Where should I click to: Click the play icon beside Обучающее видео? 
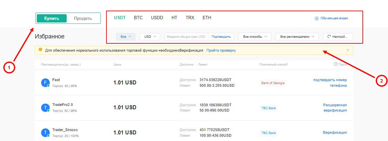click(x=317, y=18)
